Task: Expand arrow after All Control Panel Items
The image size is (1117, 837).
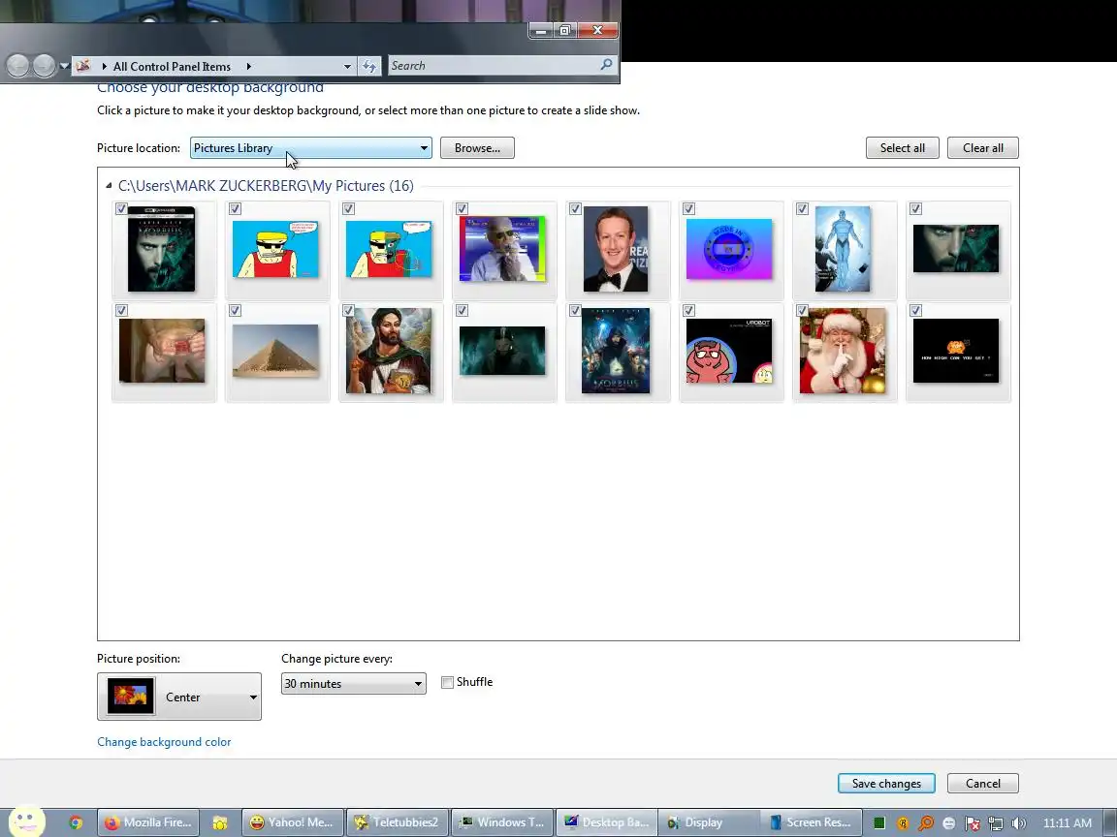Action: coord(248,66)
